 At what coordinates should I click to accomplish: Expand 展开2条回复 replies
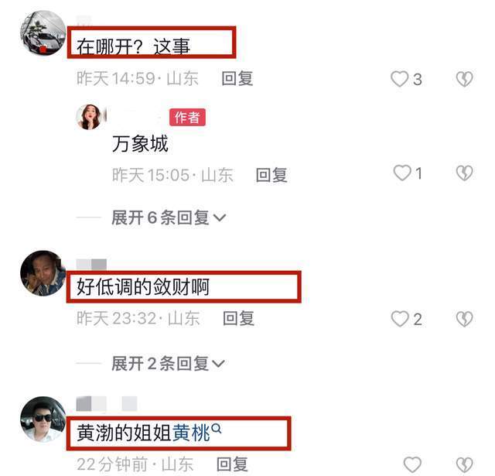click(168, 364)
